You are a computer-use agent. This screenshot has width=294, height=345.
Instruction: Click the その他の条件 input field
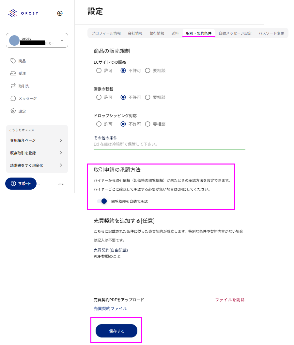169,144
